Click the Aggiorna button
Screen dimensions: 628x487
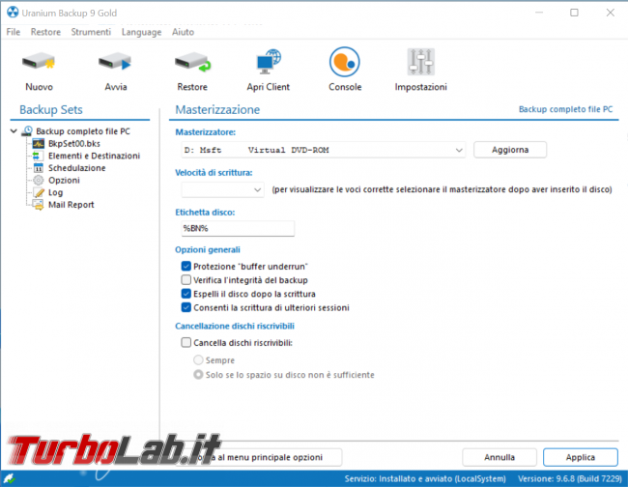(x=510, y=150)
